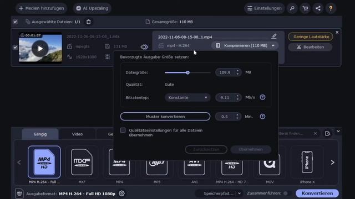Click the 9.11 Mb/s bitrate field
This screenshot has width=355, height=199.
click(x=226, y=97)
